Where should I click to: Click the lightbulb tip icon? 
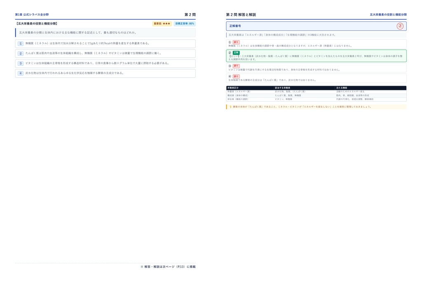(230, 107)
